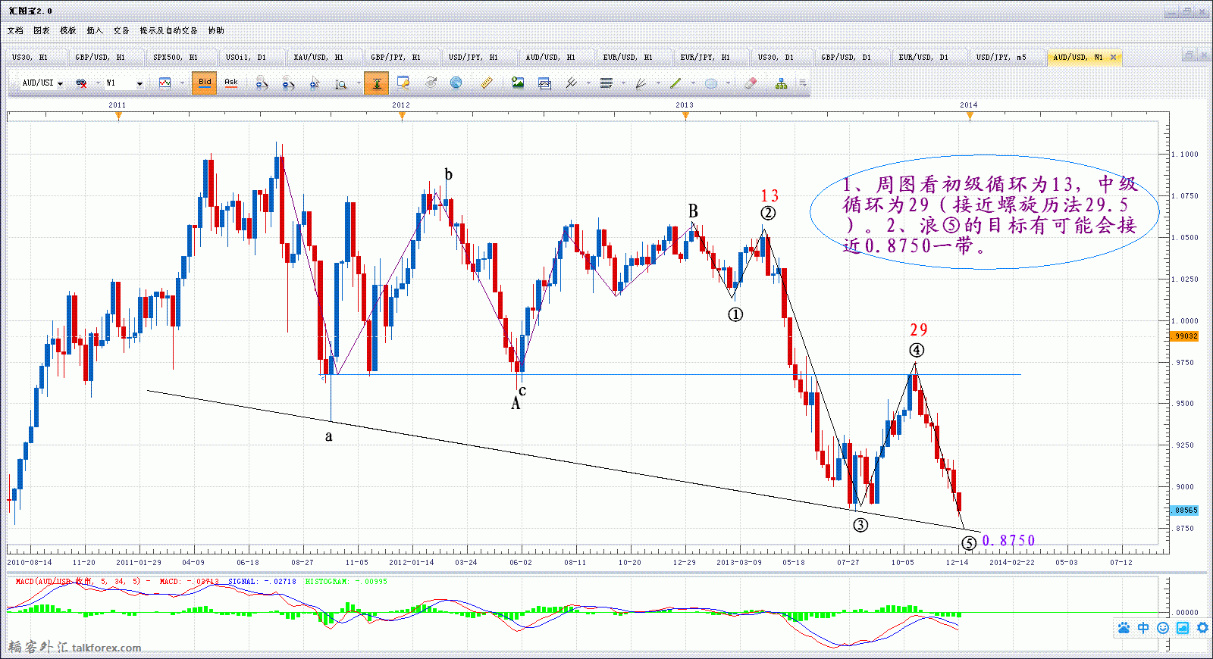Switch to the XAU/USD, H1 tab
1213x659 pixels.
[324, 58]
